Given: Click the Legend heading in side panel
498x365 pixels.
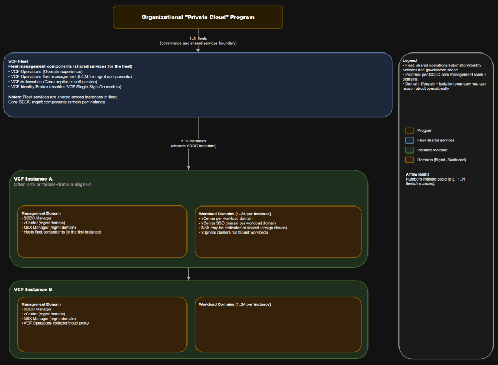Looking at the screenshot, I should [x=409, y=60].
